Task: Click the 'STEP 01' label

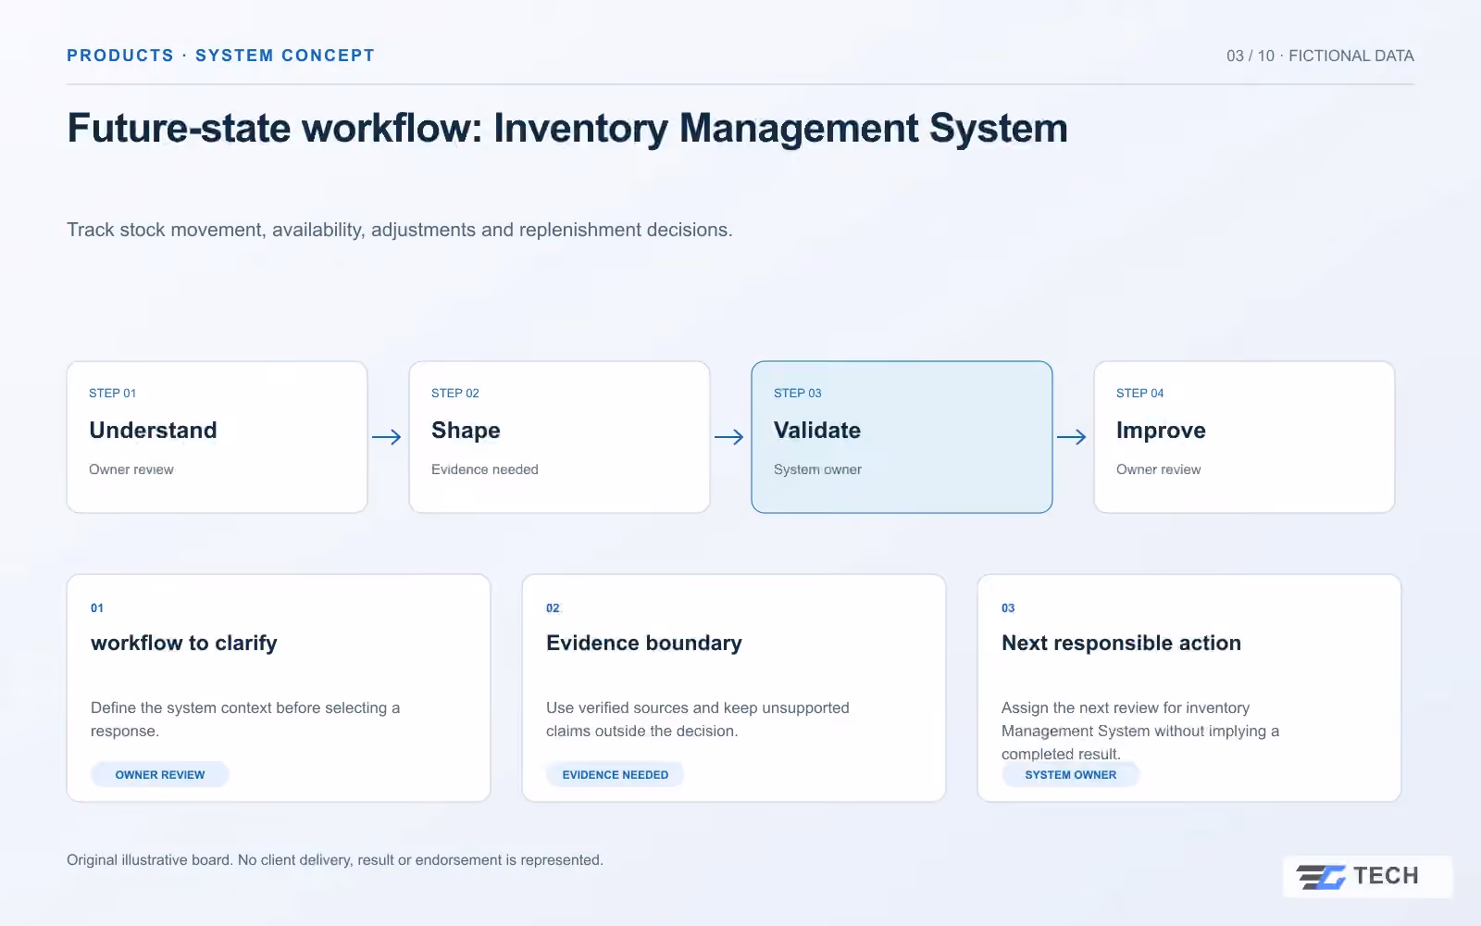Action: [113, 394]
